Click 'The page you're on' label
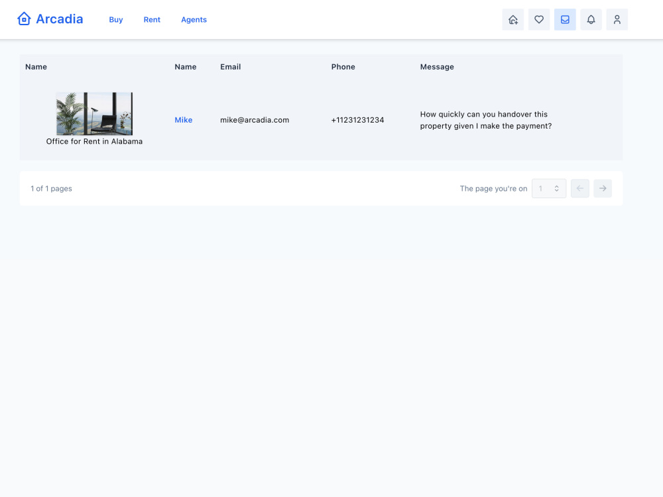 (493, 188)
